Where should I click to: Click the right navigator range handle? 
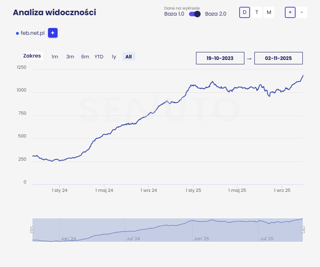pos(303,230)
